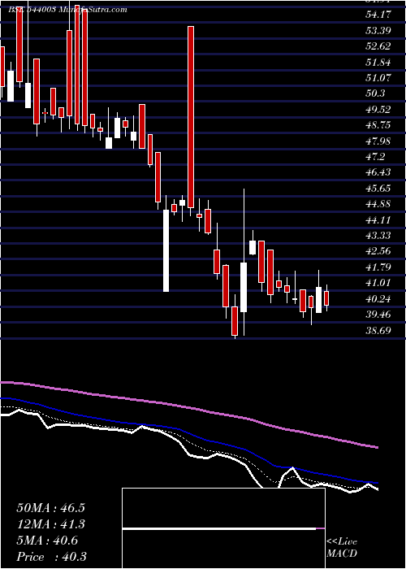Select the 5MA : 40.6 readout
The width and height of the screenshot is (406, 569).
[x=47, y=541]
